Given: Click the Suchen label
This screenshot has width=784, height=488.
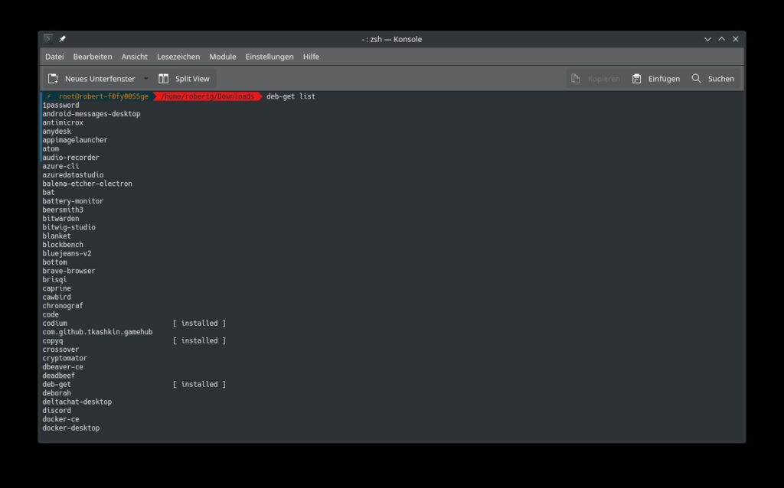Looking at the screenshot, I should [x=721, y=79].
